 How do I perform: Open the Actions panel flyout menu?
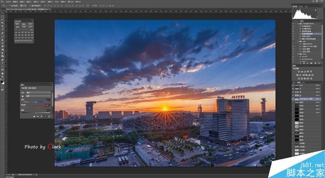click(321, 21)
